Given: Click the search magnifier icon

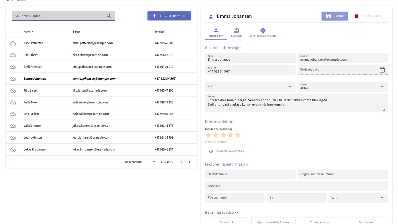Looking at the screenshot, I should click(x=109, y=16).
